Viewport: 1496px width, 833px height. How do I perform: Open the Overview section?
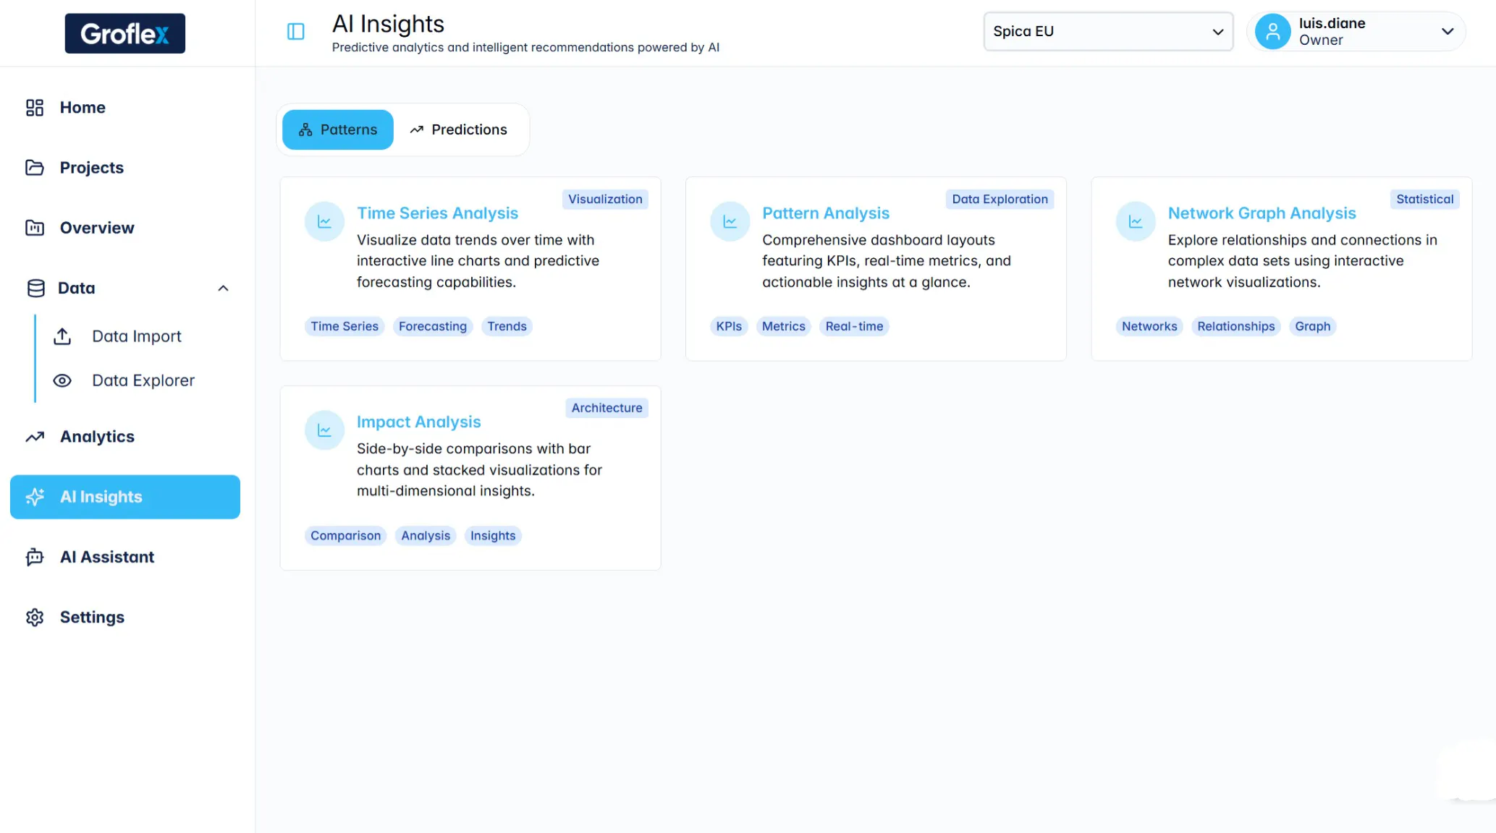(124, 228)
